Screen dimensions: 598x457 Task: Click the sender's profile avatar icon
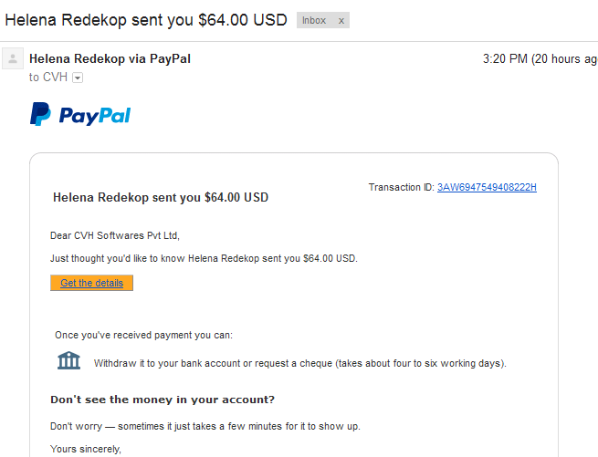tap(13, 58)
